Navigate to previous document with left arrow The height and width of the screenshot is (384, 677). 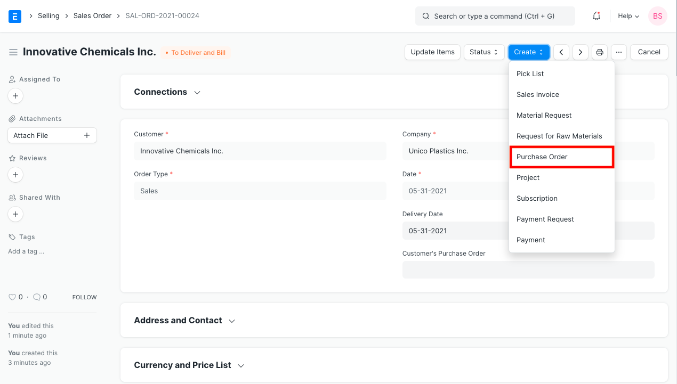(561, 52)
